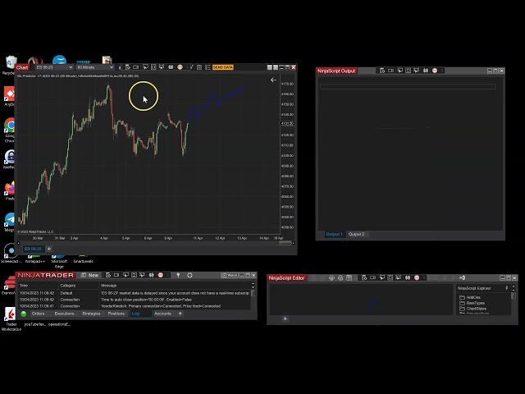Click the left arrow at top of chart panel
Screen dimensions: 525x394
pyautogui.click(x=273, y=80)
